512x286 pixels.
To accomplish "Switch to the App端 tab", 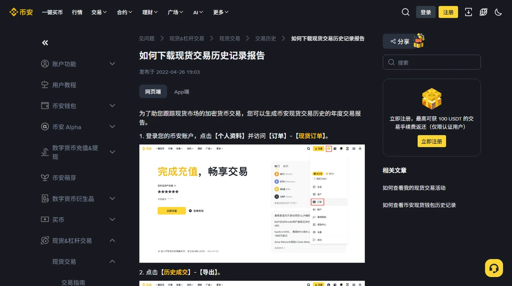I will tap(181, 92).
